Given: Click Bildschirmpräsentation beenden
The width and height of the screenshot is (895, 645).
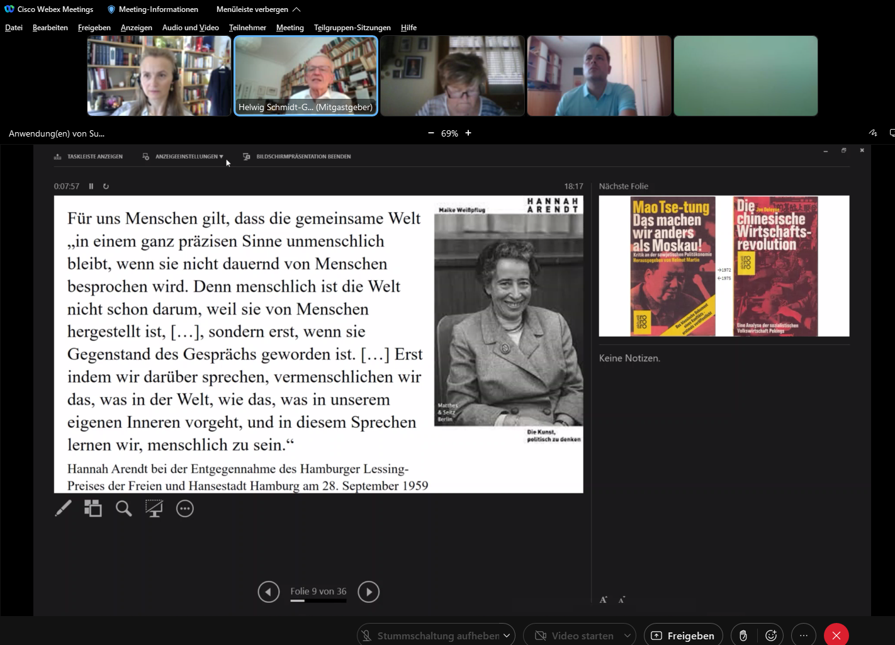Looking at the screenshot, I should 297,157.
